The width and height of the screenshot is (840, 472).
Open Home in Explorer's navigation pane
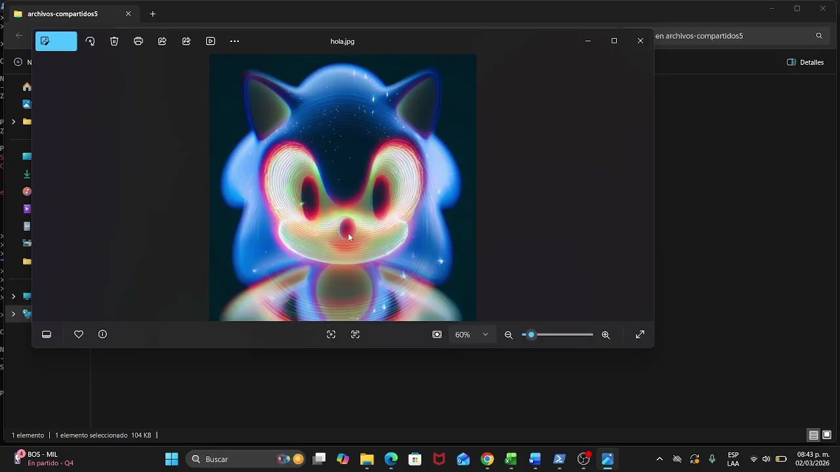pyautogui.click(x=27, y=87)
